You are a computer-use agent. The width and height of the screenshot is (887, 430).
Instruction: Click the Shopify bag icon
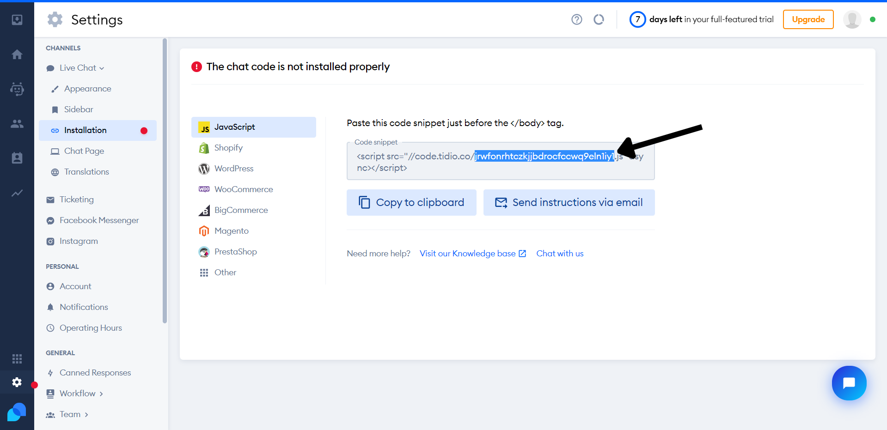[204, 148]
